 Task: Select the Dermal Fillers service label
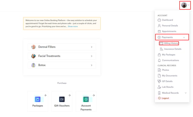click(x=47, y=47)
